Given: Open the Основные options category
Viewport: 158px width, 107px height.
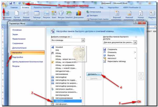Looking at the screenshot, I should (17, 30).
